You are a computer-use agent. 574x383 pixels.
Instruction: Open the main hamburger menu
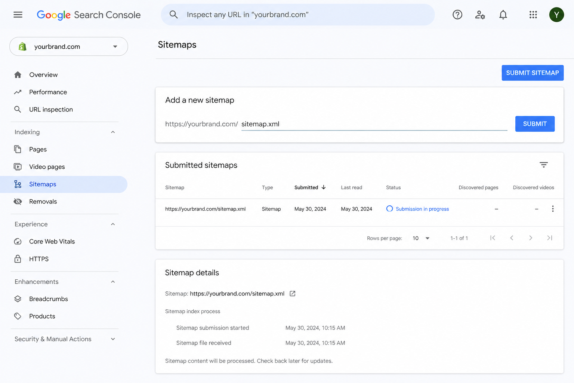click(18, 15)
